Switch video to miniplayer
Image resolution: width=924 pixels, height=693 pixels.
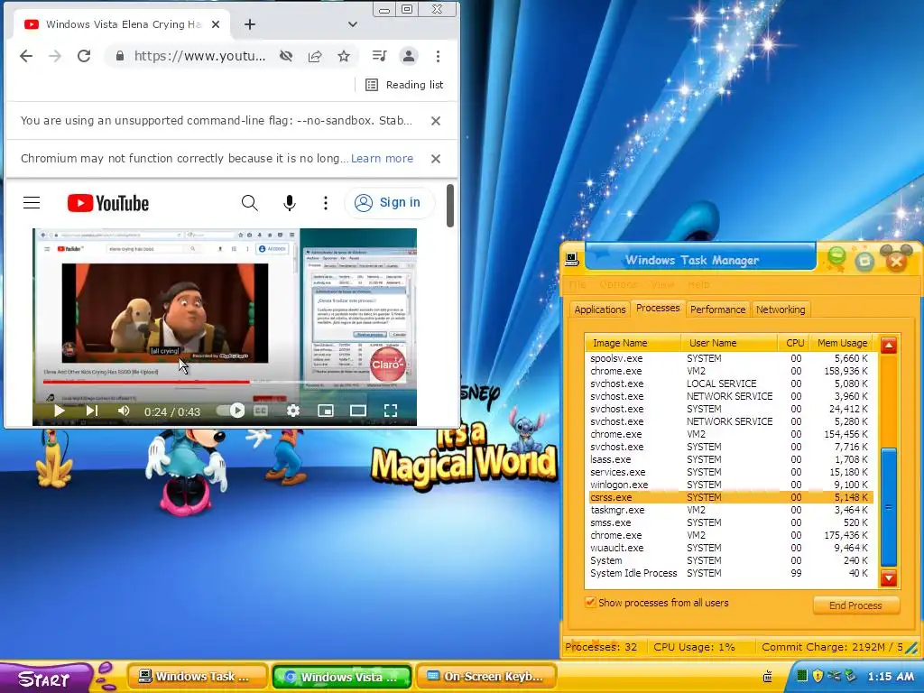[x=325, y=411]
